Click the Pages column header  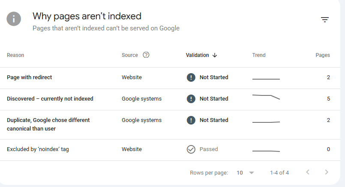pos(323,55)
